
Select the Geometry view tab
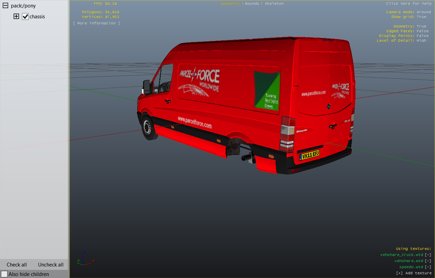230,3
